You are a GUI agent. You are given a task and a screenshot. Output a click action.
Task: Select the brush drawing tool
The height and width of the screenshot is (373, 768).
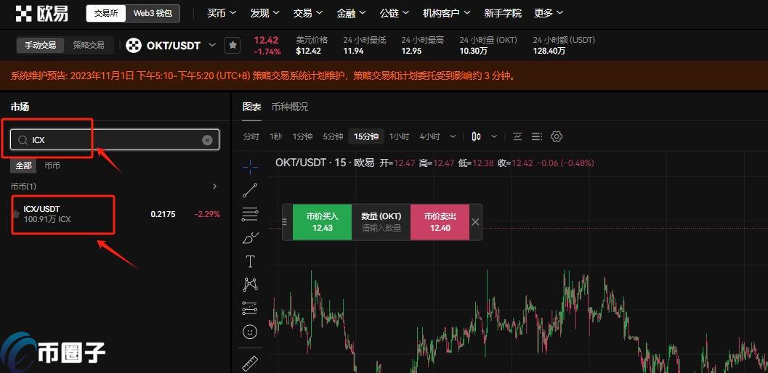coord(250,238)
